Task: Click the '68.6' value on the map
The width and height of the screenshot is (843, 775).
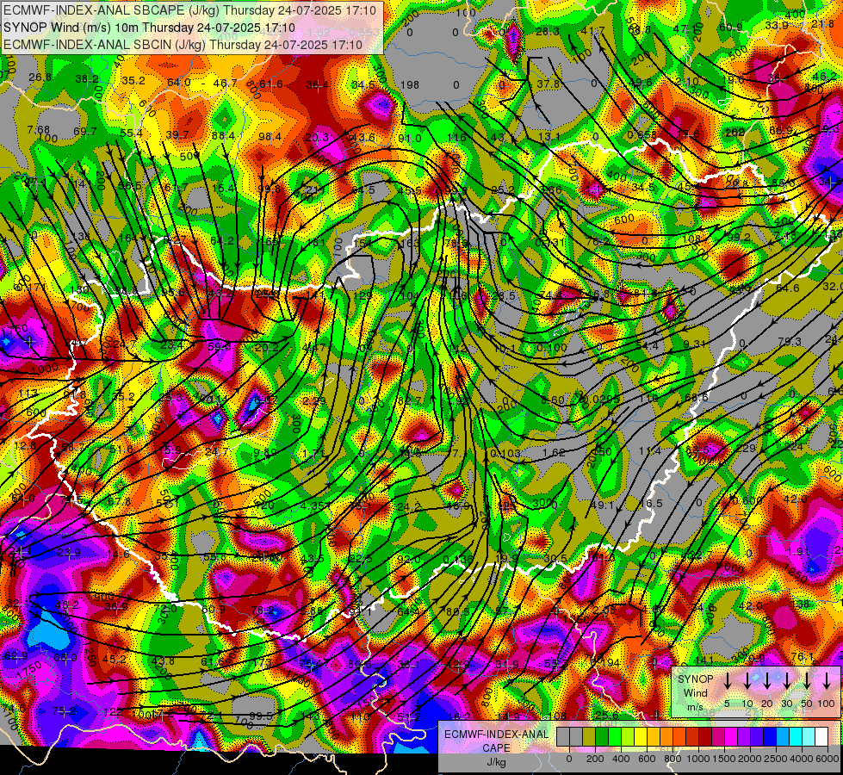Action: (696, 398)
